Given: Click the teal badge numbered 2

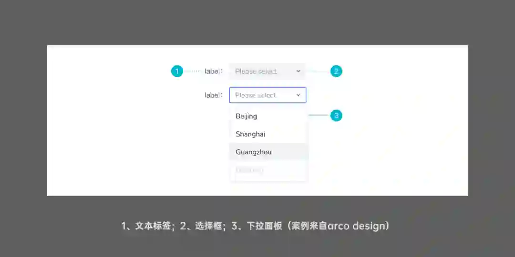Looking at the screenshot, I should [x=336, y=71].
